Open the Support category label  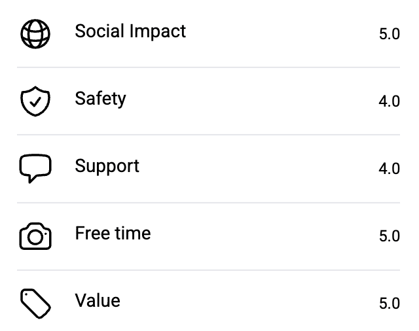point(107,166)
